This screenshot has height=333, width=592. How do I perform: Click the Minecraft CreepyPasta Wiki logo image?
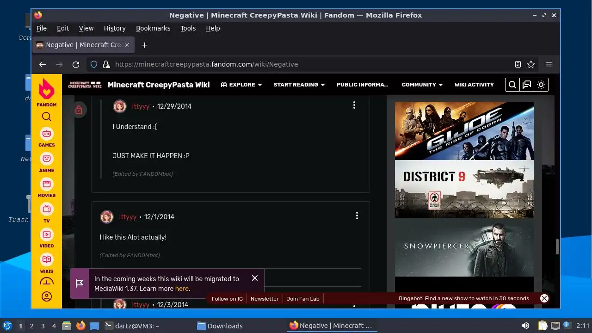85,85
